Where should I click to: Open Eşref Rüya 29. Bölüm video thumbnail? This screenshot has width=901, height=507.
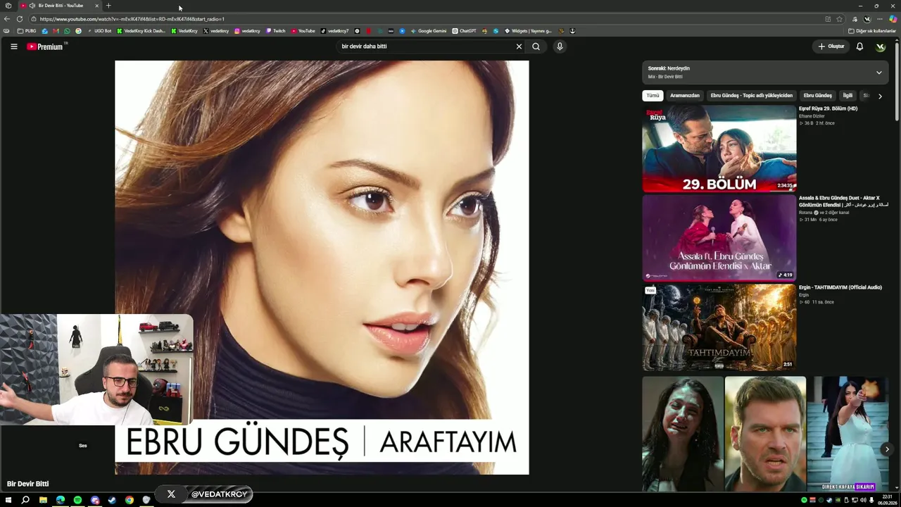pos(719,149)
